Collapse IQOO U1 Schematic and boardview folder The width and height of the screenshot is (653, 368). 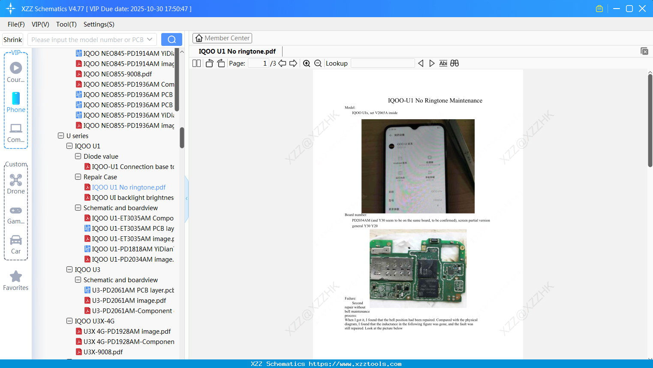tap(78, 208)
